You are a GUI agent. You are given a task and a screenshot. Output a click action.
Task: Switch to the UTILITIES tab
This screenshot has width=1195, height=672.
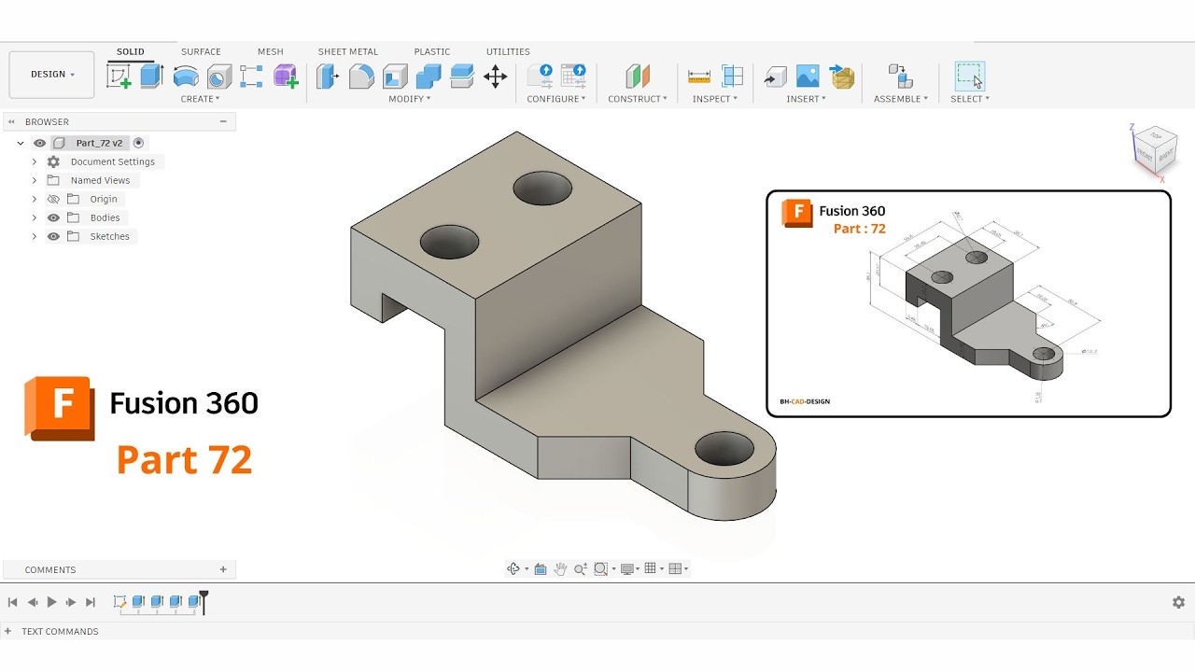click(508, 52)
